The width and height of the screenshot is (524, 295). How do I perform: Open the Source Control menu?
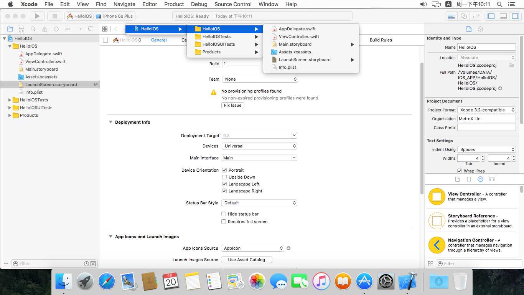pos(233,4)
